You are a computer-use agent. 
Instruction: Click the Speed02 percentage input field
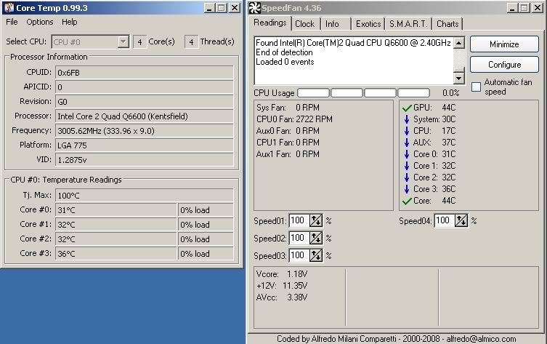pos(298,238)
